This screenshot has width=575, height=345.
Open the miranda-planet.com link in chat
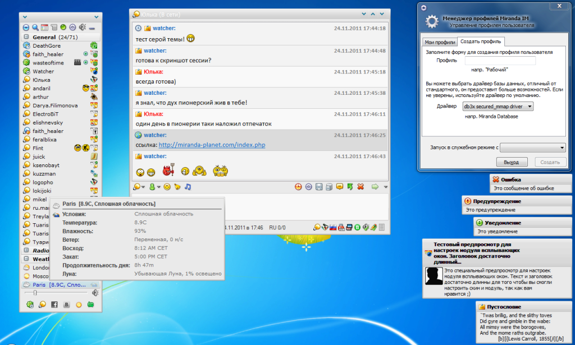(212, 145)
